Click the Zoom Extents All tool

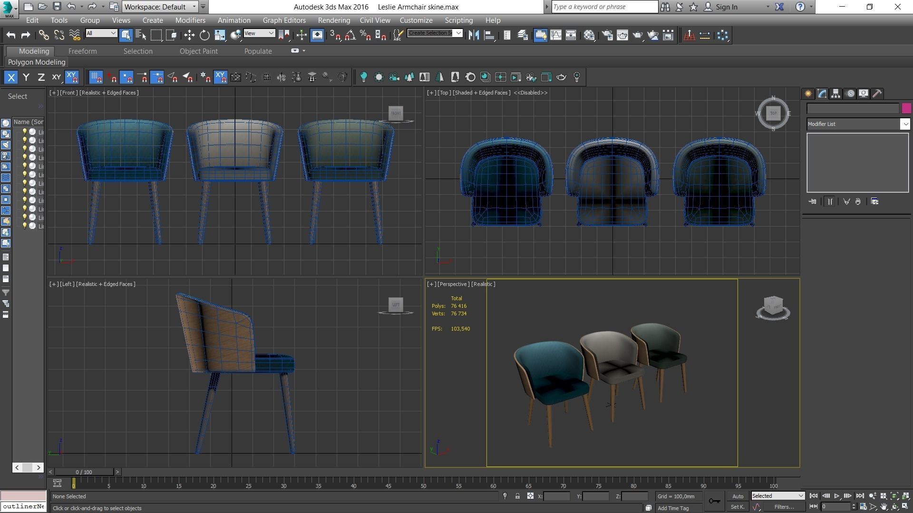tap(905, 496)
